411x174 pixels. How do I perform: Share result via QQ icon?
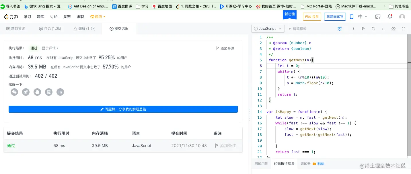[x=37, y=92]
